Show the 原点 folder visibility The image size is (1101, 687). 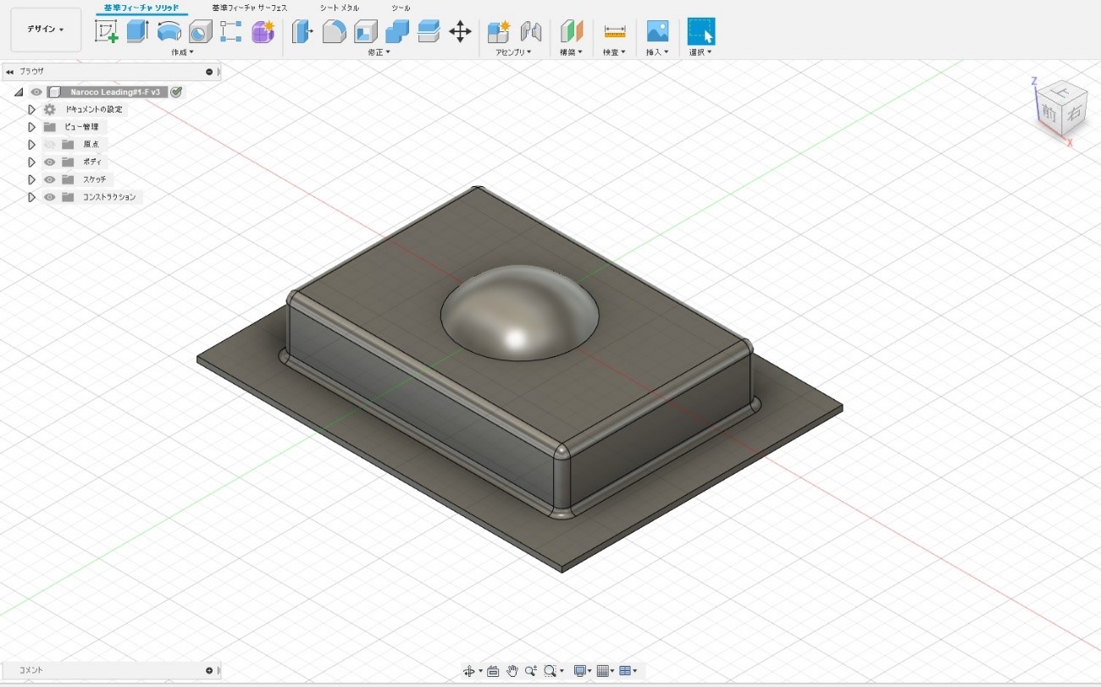click(x=49, y=144)
